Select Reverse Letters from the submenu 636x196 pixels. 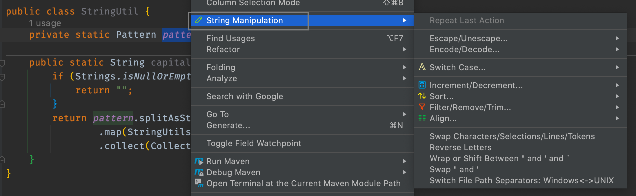click(460, 147)
